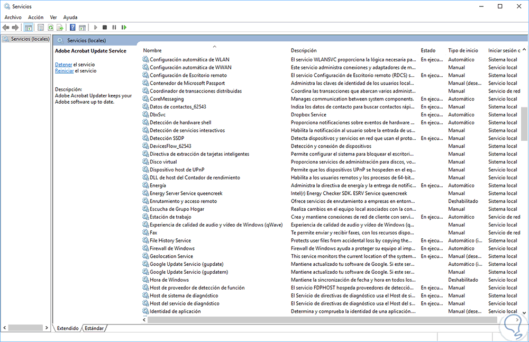Screen dimensions: 529x342
Task: Click the Detener el servicio link
Action: coord(63,65)
